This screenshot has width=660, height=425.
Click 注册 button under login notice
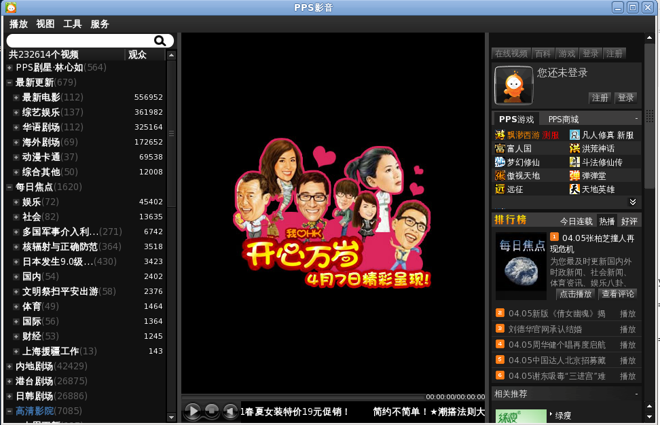600,98
